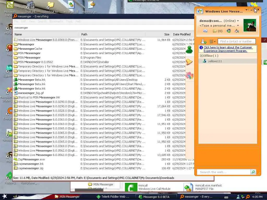This screenshot has height=200, width=267.
Task: Click the messenger_big.gif file icon
Action: click(15, 93)
